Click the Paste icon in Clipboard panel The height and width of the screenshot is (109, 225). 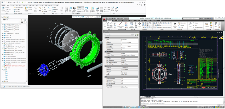pyautogui.click(x=216, y=24)
